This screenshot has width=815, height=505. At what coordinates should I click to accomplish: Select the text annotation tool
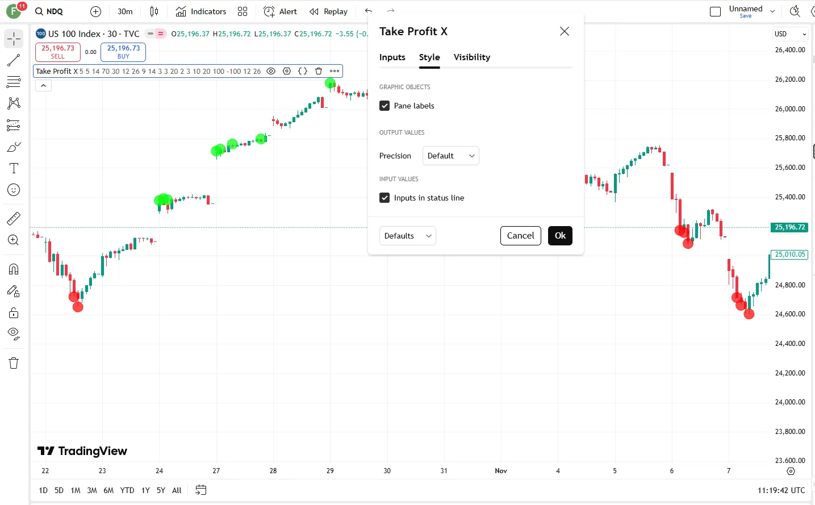coord(14,168)
